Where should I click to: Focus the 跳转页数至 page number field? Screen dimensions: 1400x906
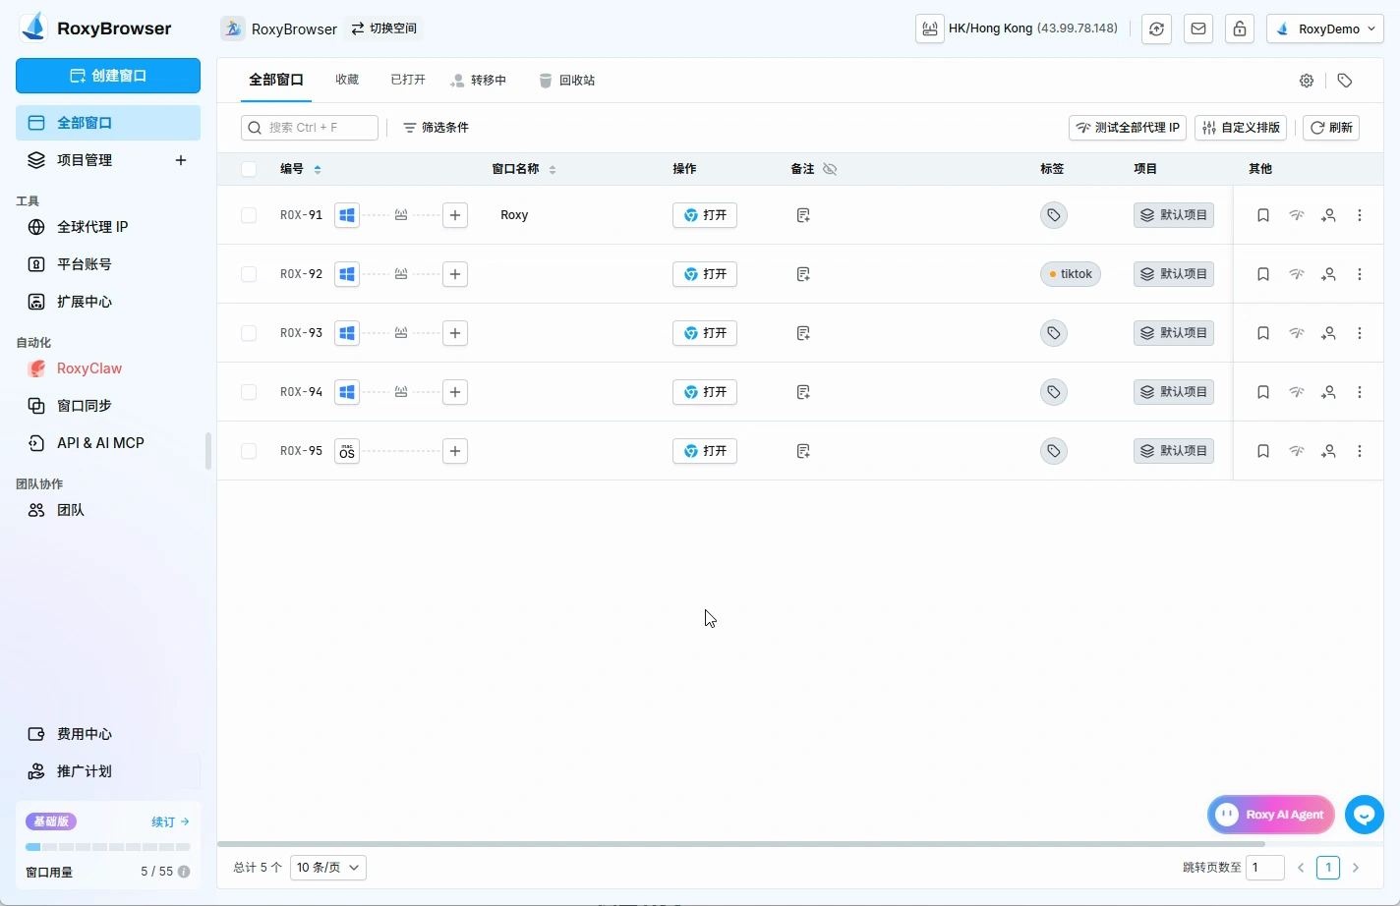(1265, 868)
